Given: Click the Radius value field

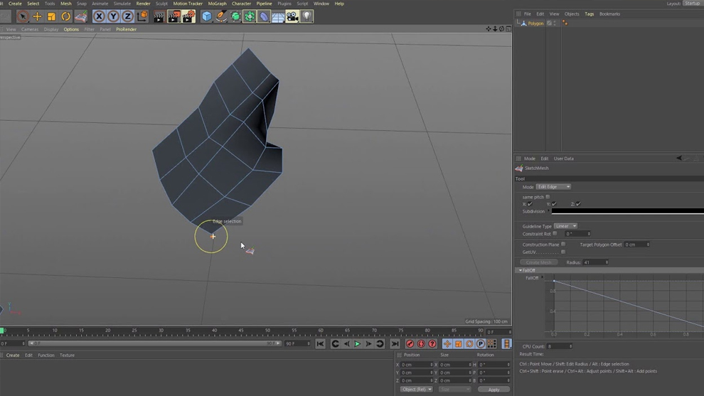Looking at the screenshot, I should pyautogui.click(x=595, y=262).
